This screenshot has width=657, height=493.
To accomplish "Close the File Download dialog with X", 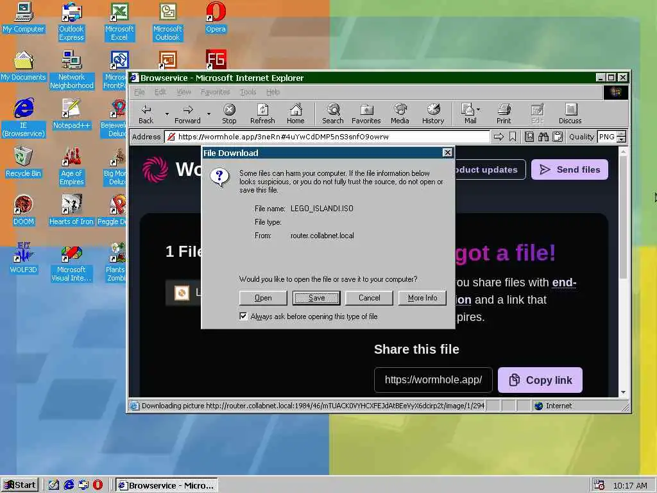I will pyautogui.click(x=447, y=153).
